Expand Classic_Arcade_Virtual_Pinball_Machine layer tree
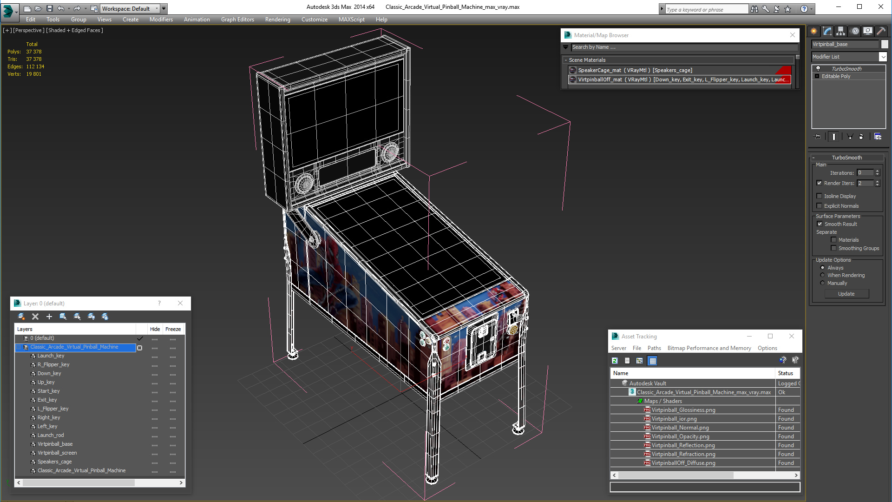The height and width of the screenshot is (502, 892). [x=18, y=347]
